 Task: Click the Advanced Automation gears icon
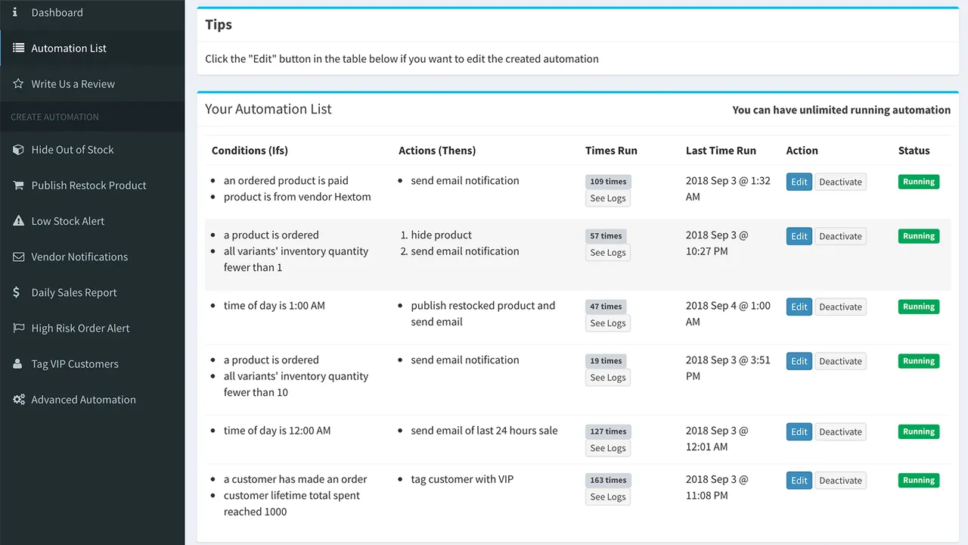(17, 399)
